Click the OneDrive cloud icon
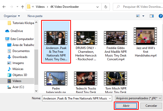The width and height of the screenshot is (163, 111). pyautogui.click(x=7, y=31)
